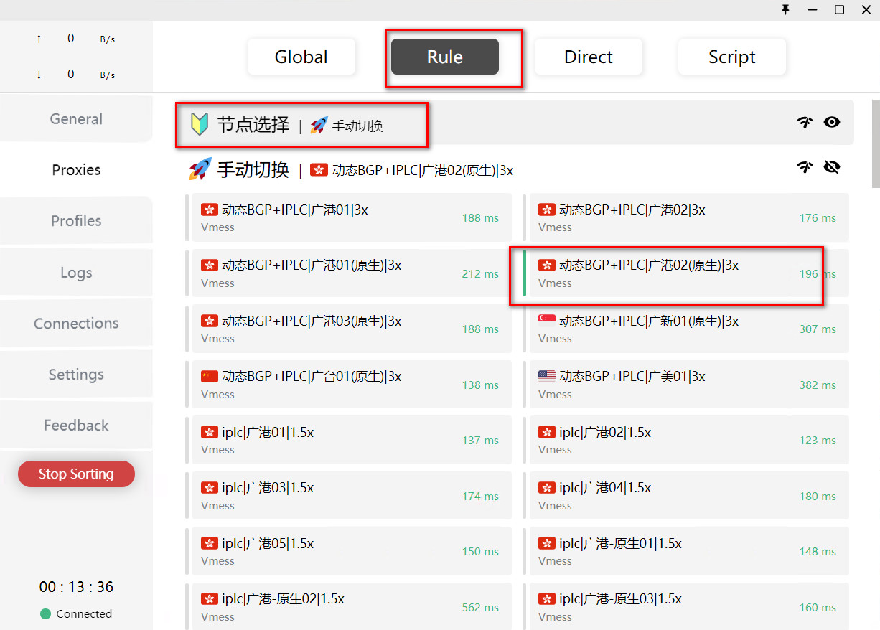Run latency test for 手动切换 group
This screenshot has height=630, width=880.
(805, 167)
